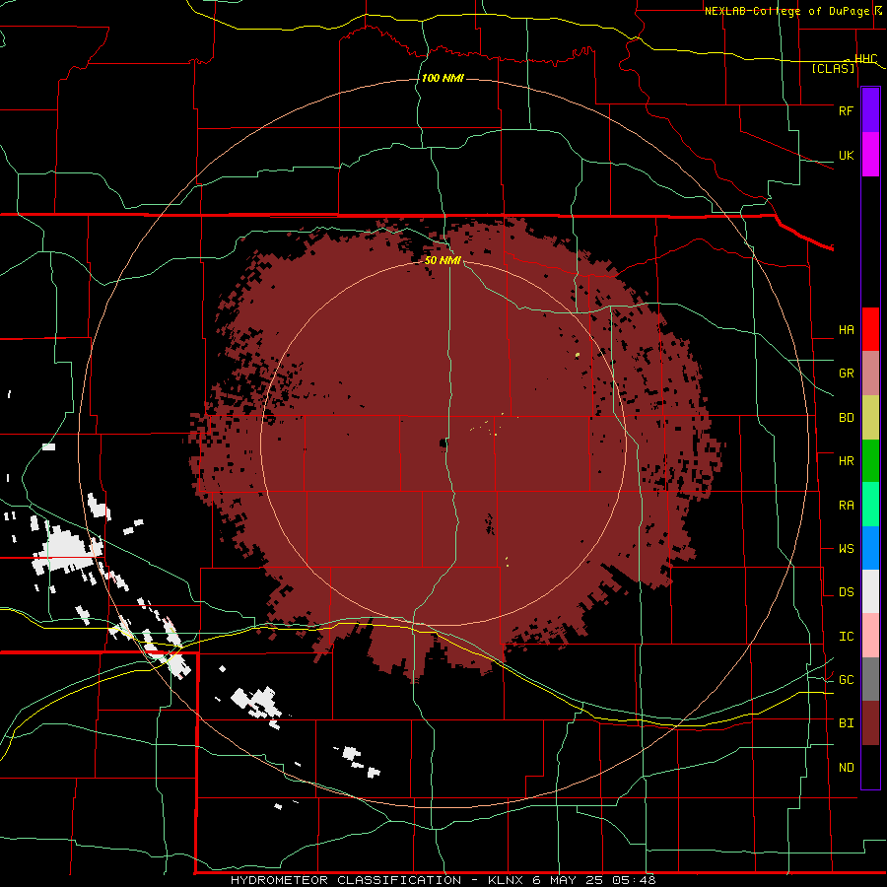Screen dimensions: 887x887
Task: Click the NEXLAB-College of DuPage title text
Action: (789, 11)
